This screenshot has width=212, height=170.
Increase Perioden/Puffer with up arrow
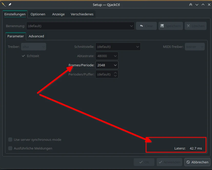tap(115, 73)
